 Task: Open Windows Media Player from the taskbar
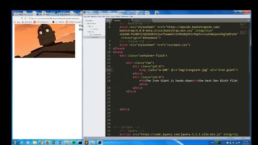tap(28, 143)
